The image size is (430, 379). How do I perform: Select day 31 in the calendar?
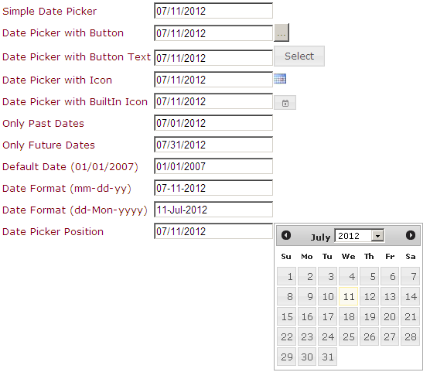point(327,357)
